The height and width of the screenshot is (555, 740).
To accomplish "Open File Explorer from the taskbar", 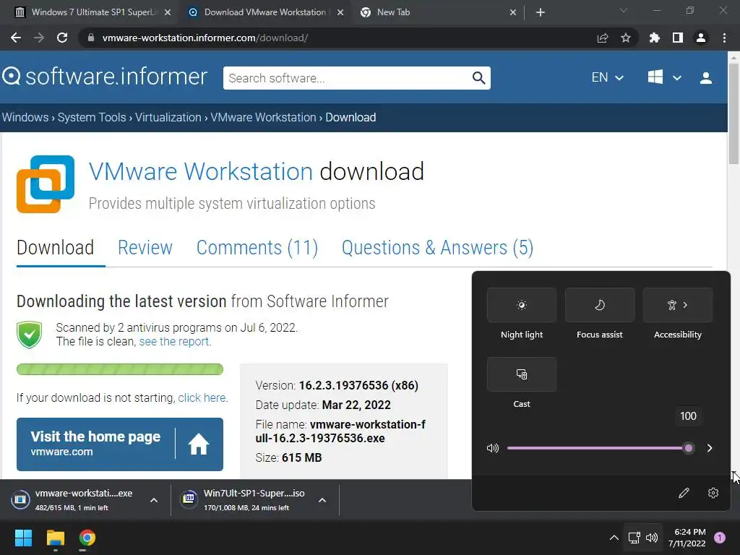I will point(55,538).
